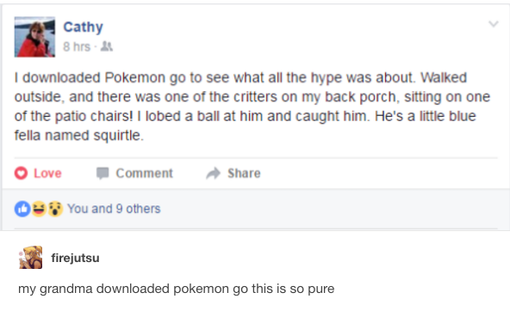Viewport: 510px width, 311px height.
Task: Select the Share button text
Action: (x=244, y=174)
